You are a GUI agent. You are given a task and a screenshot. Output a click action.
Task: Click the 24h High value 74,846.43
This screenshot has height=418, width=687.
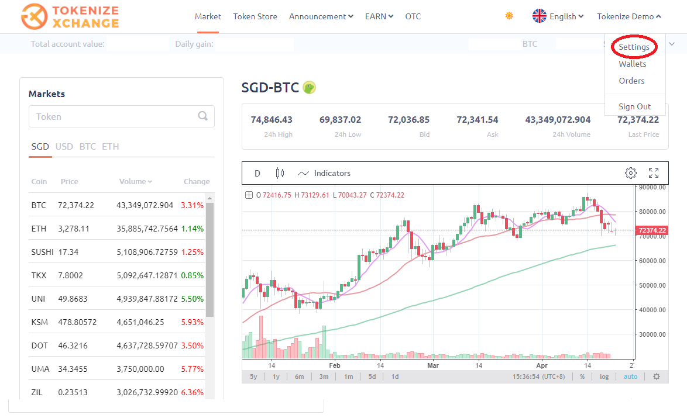tap(272, 119)
